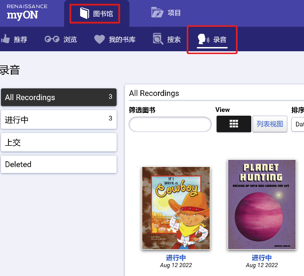Click Aug 12 2022 date under Cowboy book
This screenshot has width=304, height=276.
176,265
